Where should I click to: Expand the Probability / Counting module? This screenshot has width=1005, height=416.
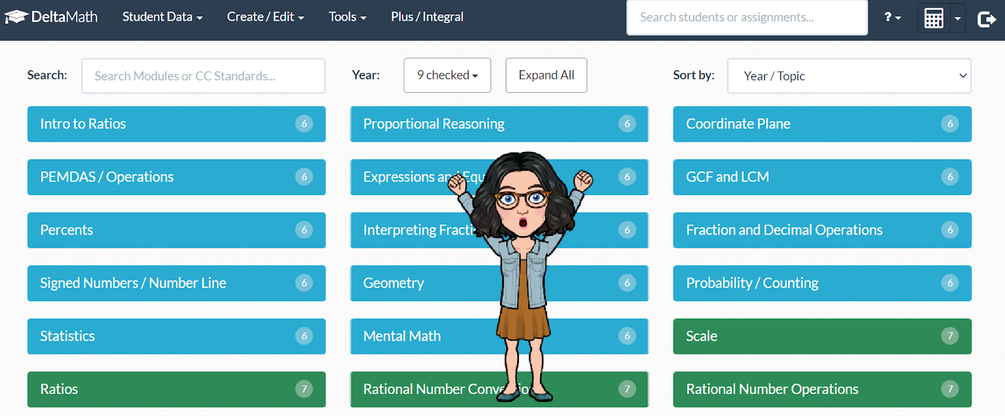pyautogui.click(x=822, y=283)
